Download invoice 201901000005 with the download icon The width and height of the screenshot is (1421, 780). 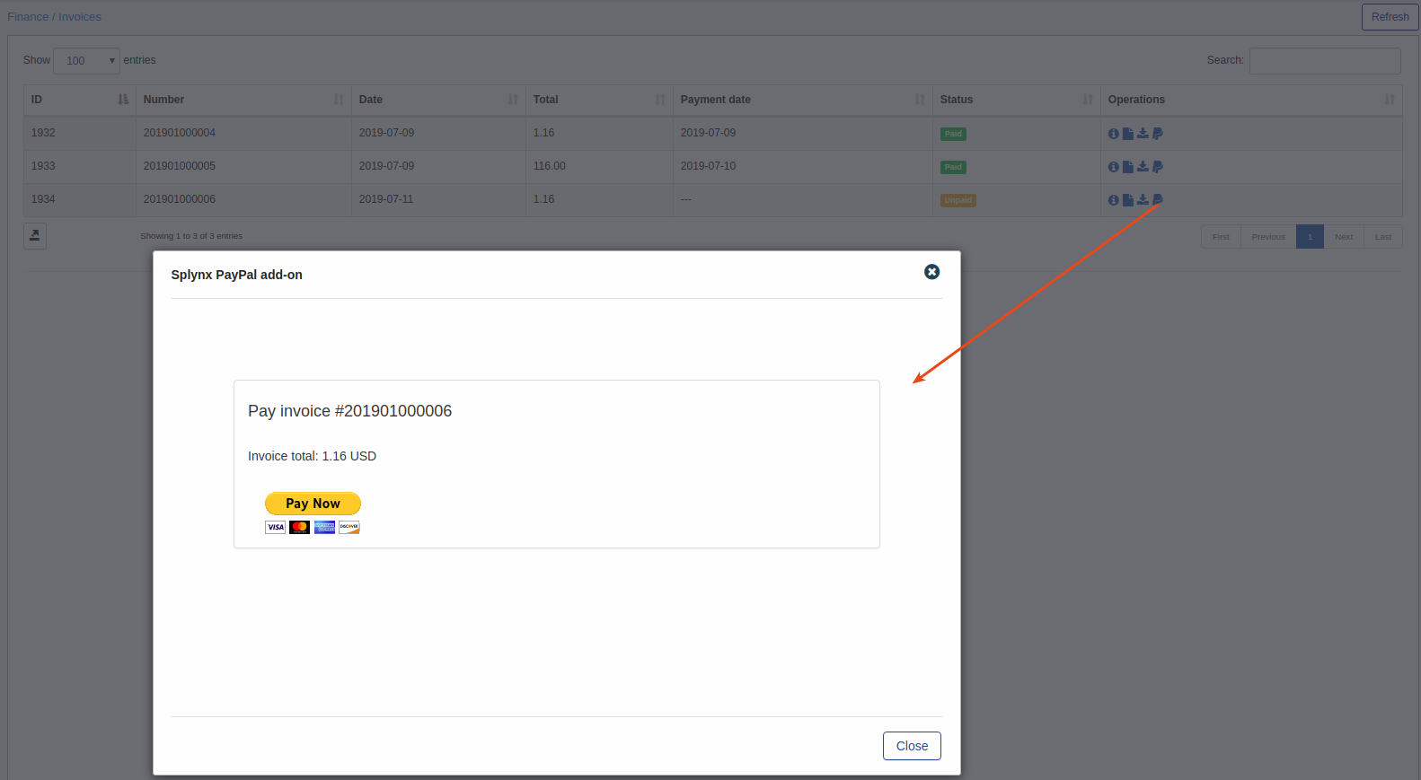1143,166
